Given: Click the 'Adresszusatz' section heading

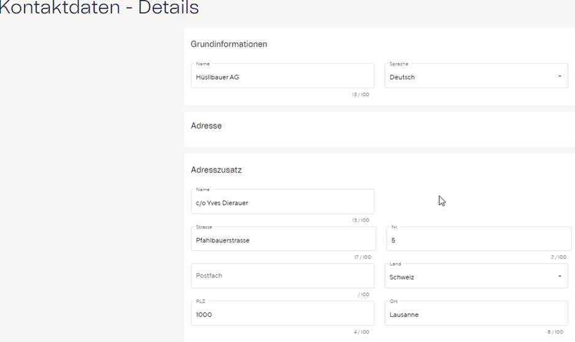Looking at the screenshot, I should 216,170.
